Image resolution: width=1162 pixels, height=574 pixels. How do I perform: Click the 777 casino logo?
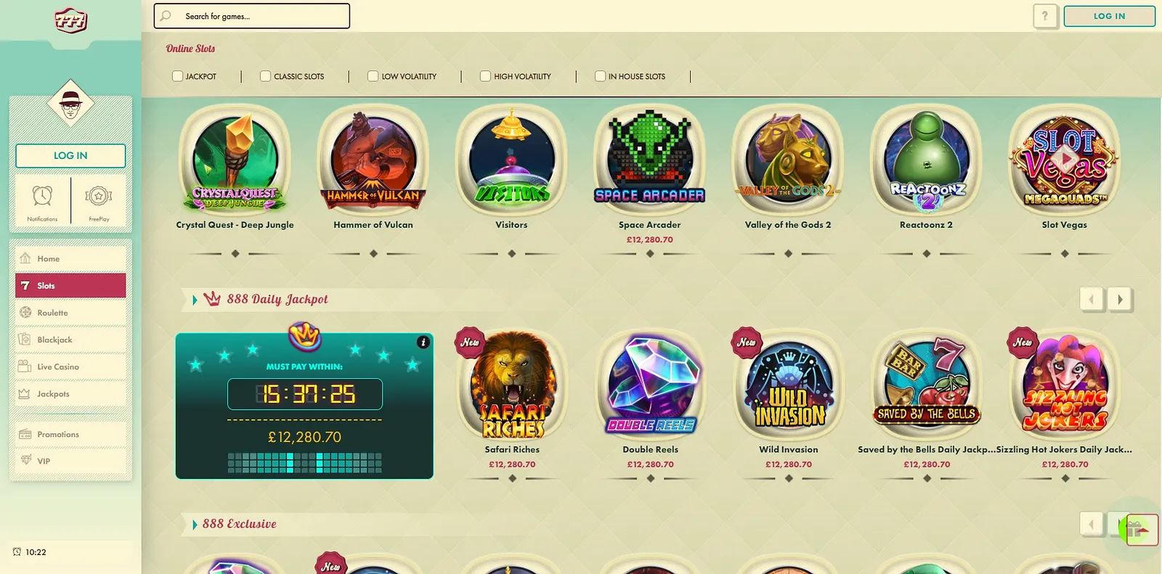tap(70, 20)
